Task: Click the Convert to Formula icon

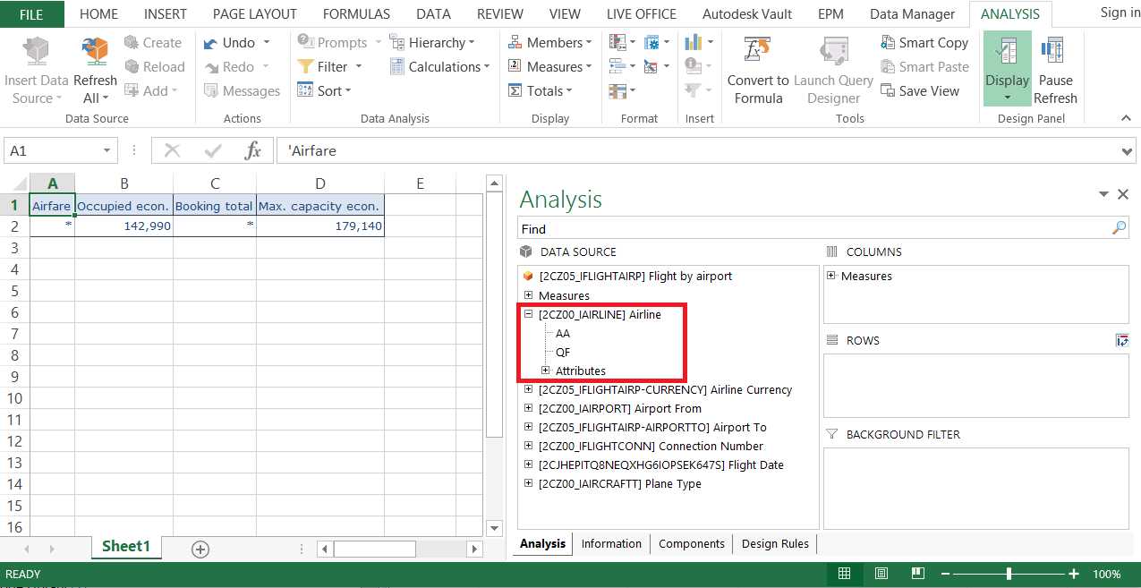Action: 758,52
